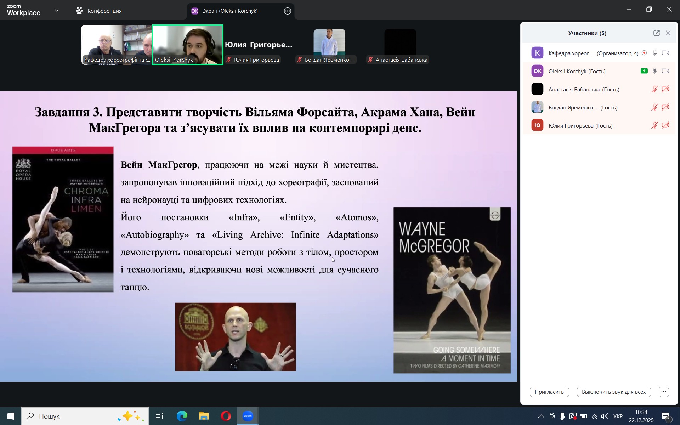Open participants panel more options ellipsis
Image resolution: width=680 pixels, height=425 pixels.
(664, 392)
